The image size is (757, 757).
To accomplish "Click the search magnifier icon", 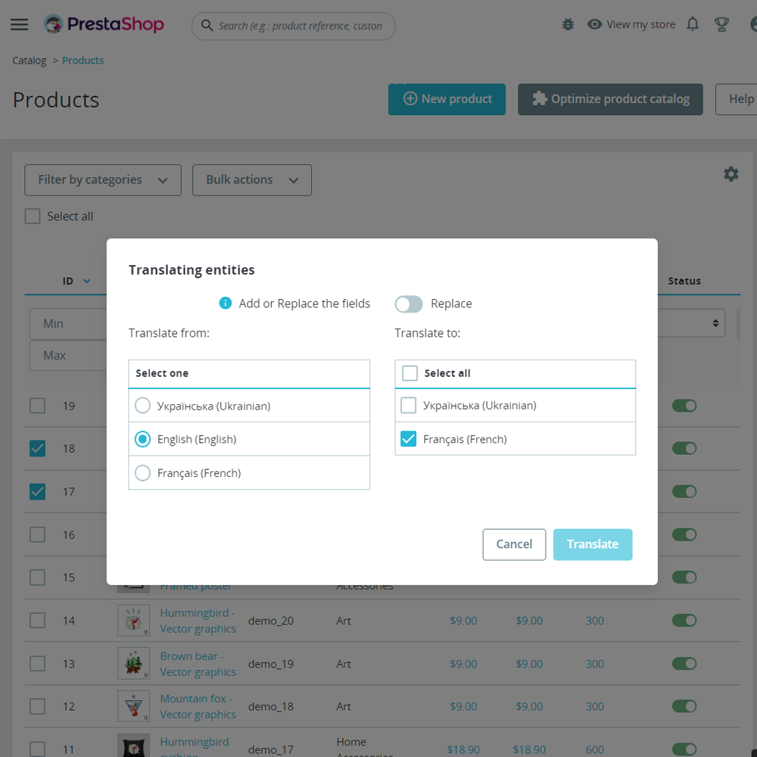I will [x=207, y=26].
